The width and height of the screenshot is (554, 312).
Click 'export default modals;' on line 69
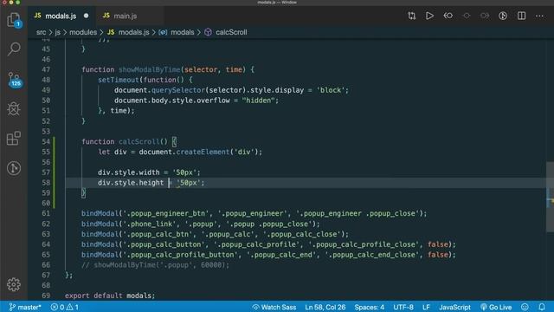[x=110, y=296]
